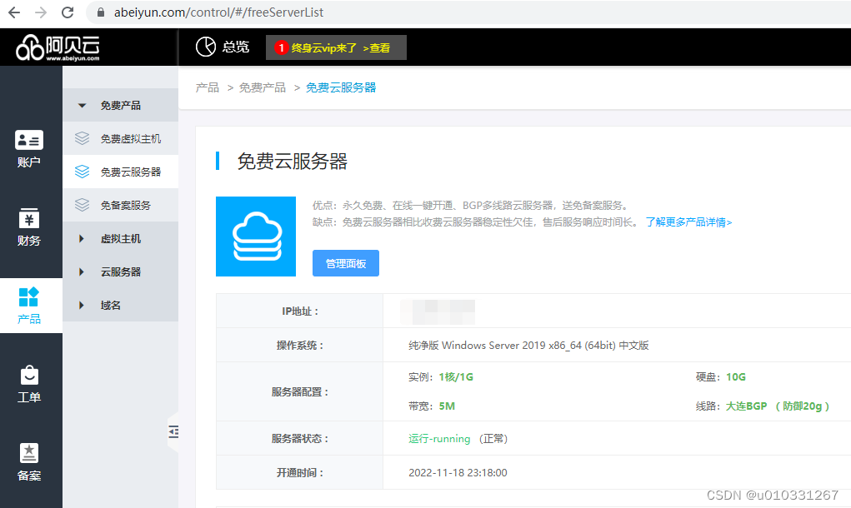Click the 终身云vip来了 >查看 banner
This screenshot has height=508, width=851.
tap(336, 47)
